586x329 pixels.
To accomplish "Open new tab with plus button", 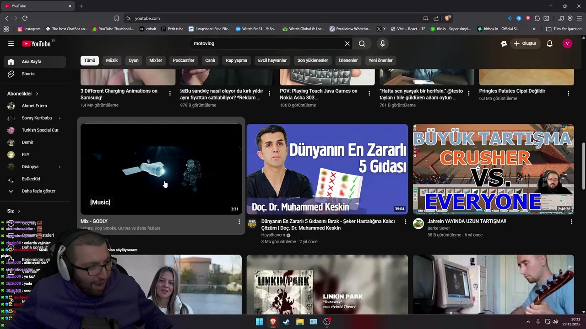I will tap(81, 6).
